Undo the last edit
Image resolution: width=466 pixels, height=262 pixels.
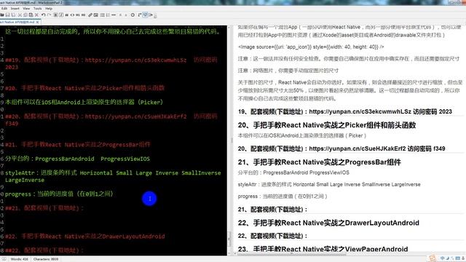click(44, 15)
